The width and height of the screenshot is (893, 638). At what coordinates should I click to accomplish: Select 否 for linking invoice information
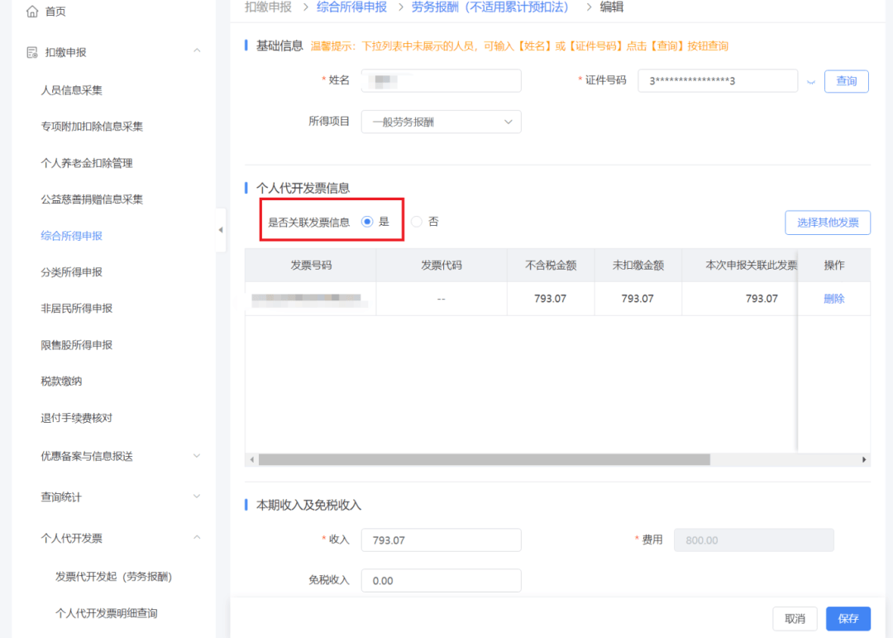[x=417, y=222]
